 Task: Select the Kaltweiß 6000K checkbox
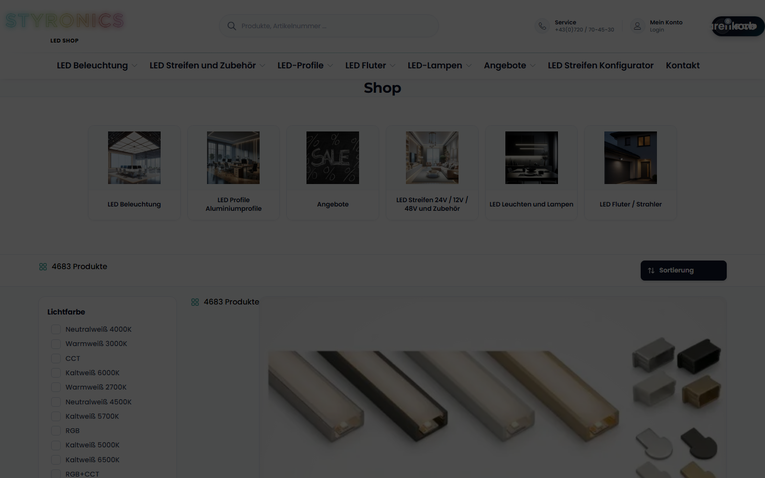click(x=56, y=373)
